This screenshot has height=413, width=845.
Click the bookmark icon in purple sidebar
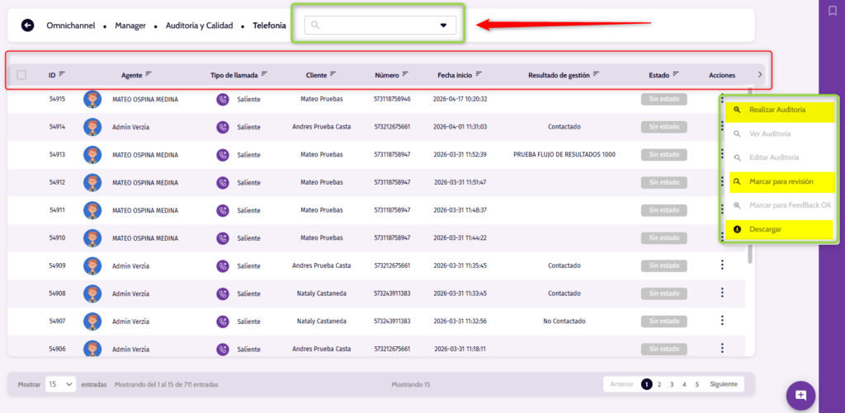click(x=833, y=11)
